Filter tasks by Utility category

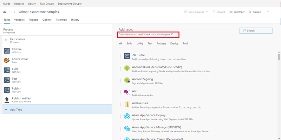click(140, 43)
